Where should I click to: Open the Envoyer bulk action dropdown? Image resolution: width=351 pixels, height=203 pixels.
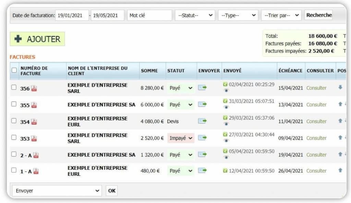57,190
